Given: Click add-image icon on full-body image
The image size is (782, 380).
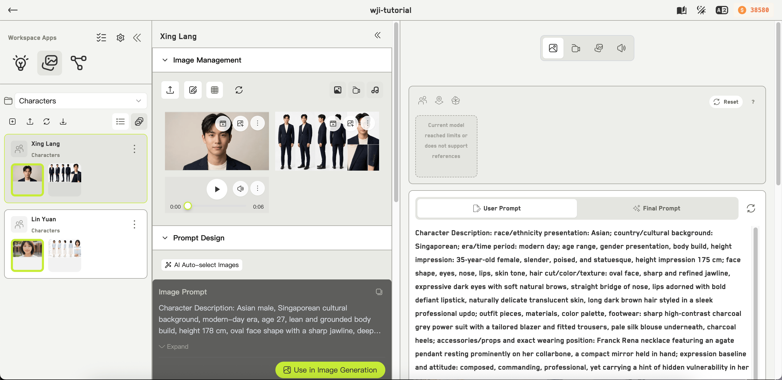Looking at the screenshot, I should tap(351, 123).
